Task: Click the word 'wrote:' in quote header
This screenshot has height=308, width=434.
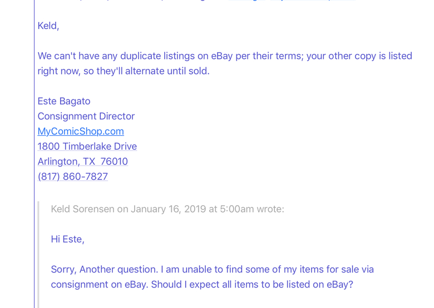Action: [x=270, y=209]
